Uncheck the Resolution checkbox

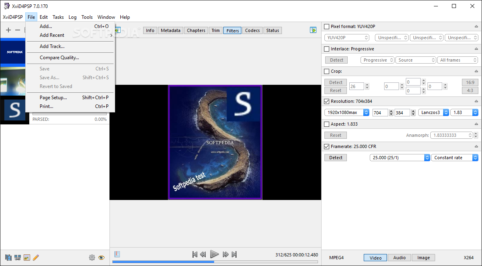click(x=327, y=102)
